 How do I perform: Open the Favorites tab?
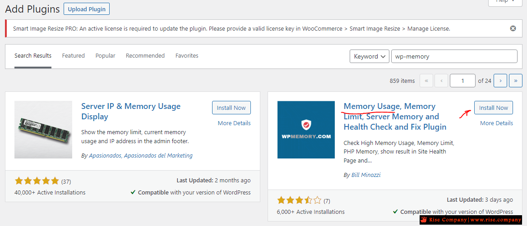click(187, 56)
